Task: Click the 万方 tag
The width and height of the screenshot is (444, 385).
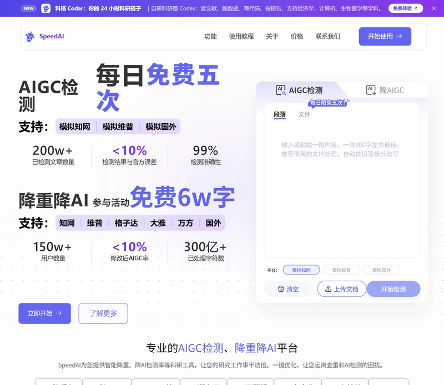Action: click(185, 223)
